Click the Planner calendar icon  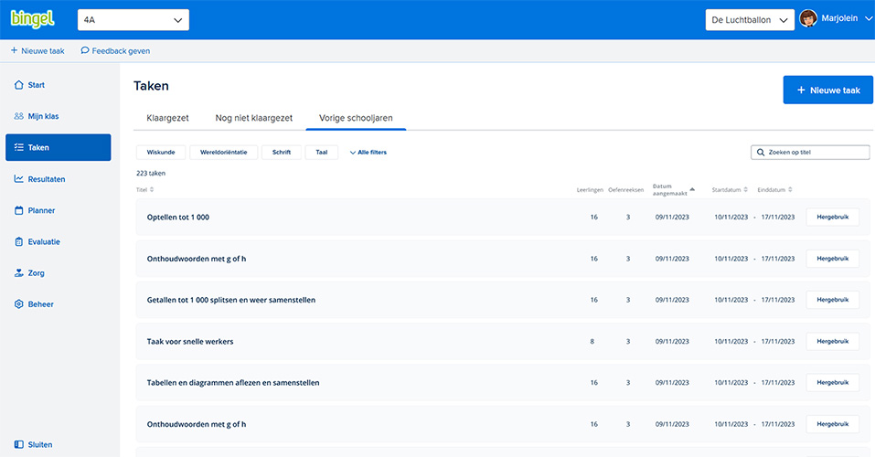point(18,210)
